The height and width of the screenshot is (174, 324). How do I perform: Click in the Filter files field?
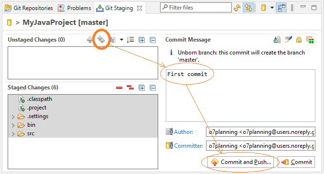point(195,8)
